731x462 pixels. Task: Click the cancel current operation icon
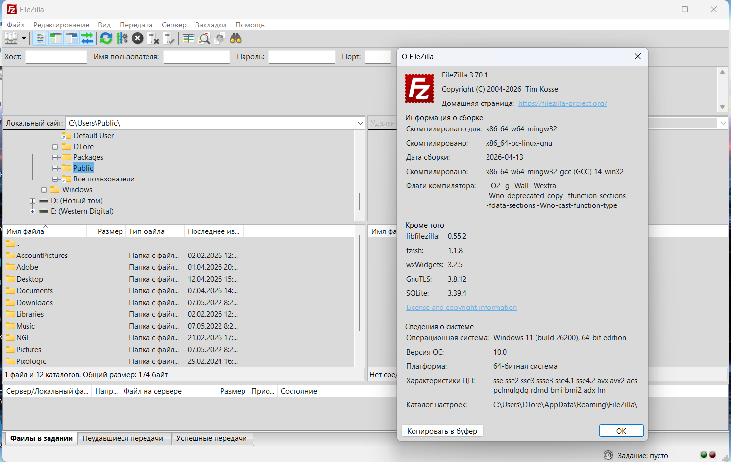click(138, 38)
